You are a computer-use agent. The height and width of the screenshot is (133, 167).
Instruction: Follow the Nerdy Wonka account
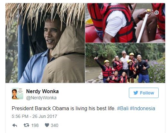point(144,93)
